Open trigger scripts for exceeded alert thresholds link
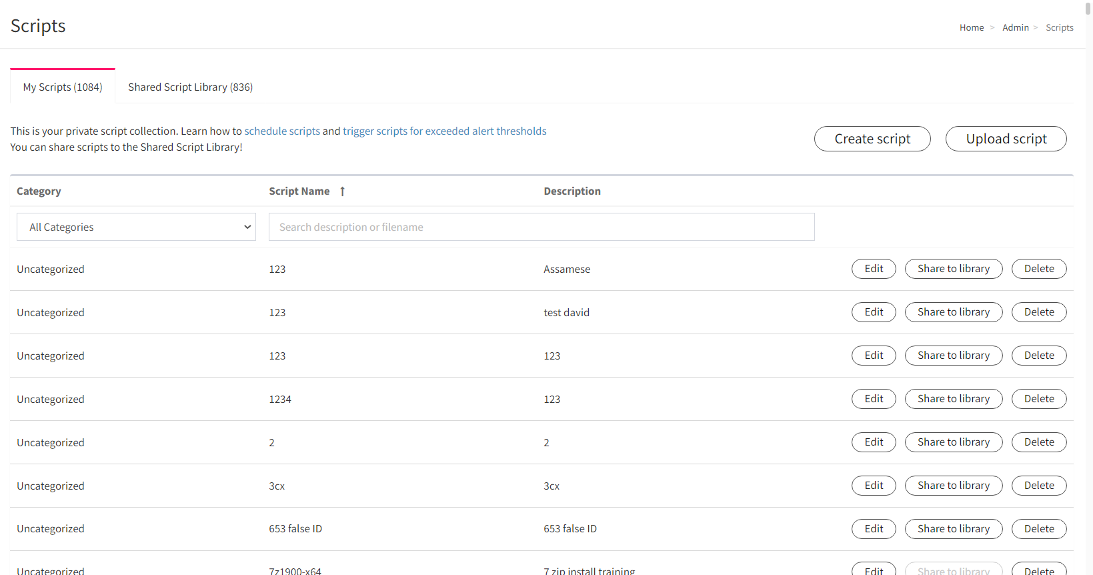The image size is (1093, 575). pos(445,131)
